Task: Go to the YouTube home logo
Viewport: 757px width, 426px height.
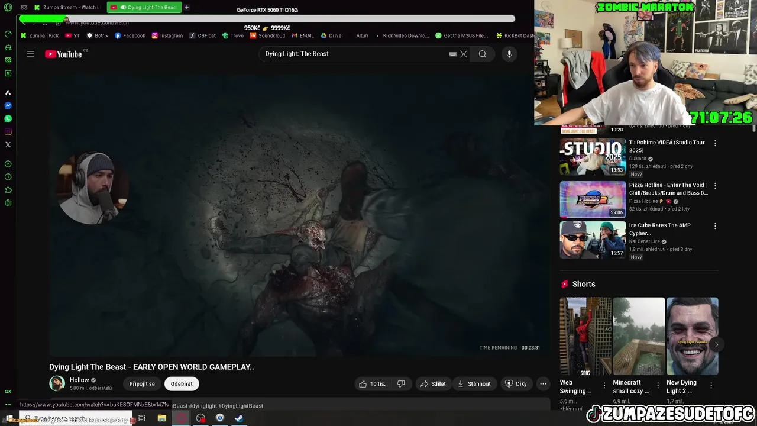Action: [x=63, y=54]
